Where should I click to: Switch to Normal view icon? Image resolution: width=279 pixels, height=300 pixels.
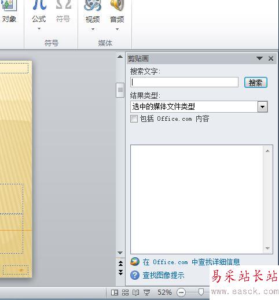point(115,292)
